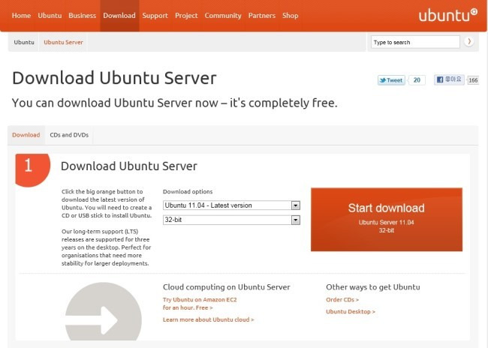This screenshot has height=348, width=488.
Task: Open the Ubuntu menu item in the header
Action: [x=50, y=16]
